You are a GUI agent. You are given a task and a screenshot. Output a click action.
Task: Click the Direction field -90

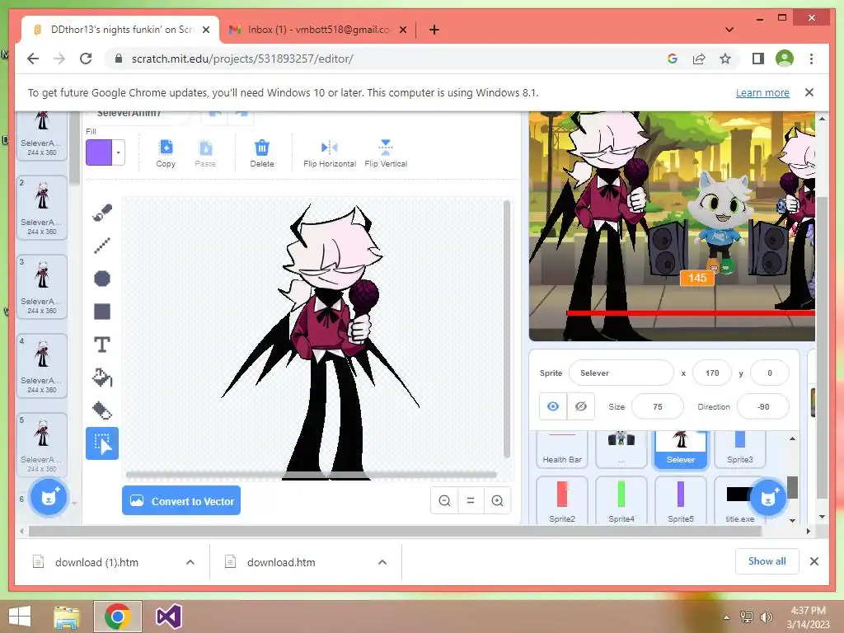[x=762, y=406]
